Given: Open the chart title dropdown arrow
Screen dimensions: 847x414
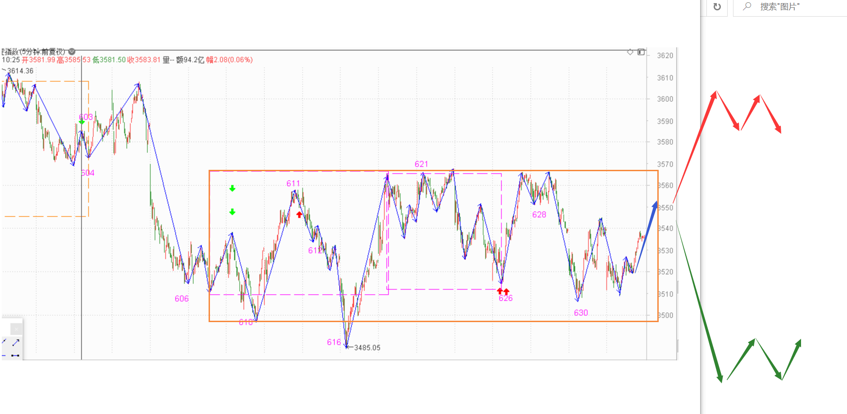Looking at the screenshot, I should pyautogui.click(x=72, y=52).
